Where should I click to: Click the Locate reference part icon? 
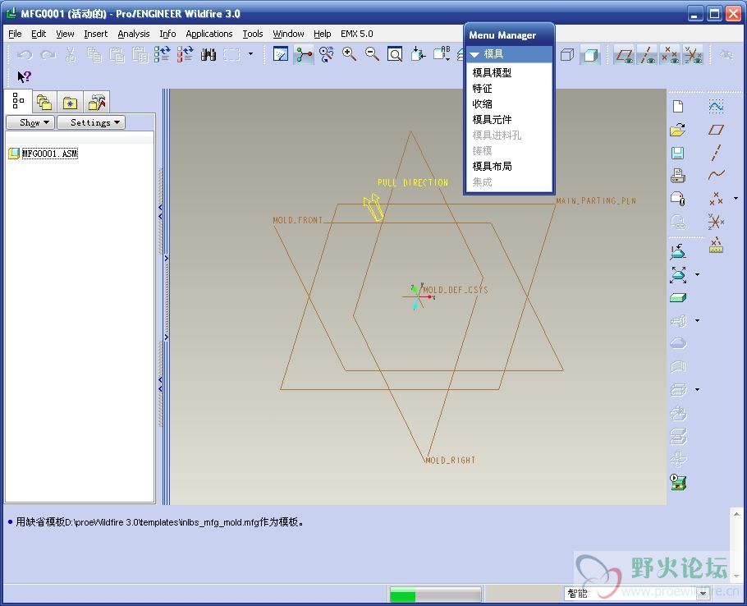click(678, 251)
